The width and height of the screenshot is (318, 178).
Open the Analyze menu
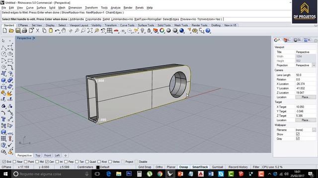coord(115,8)
